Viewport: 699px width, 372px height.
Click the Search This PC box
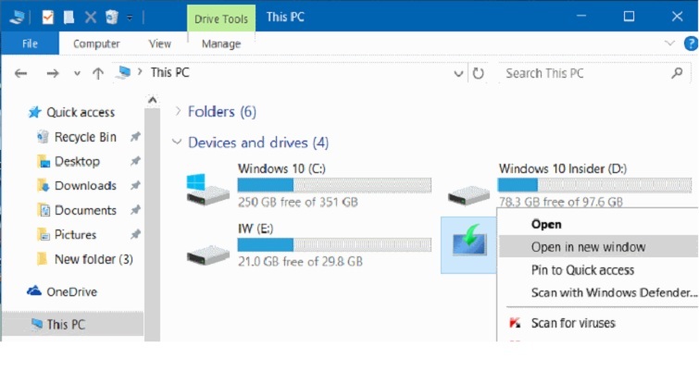593,73
